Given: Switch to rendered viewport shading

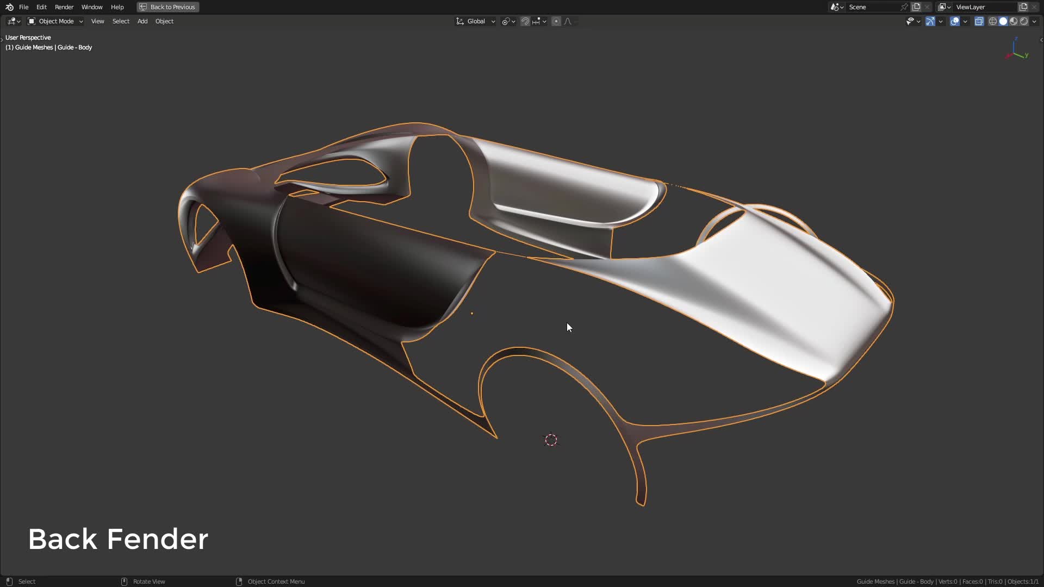Looking at the screenshot, I should pos(1024,21).
